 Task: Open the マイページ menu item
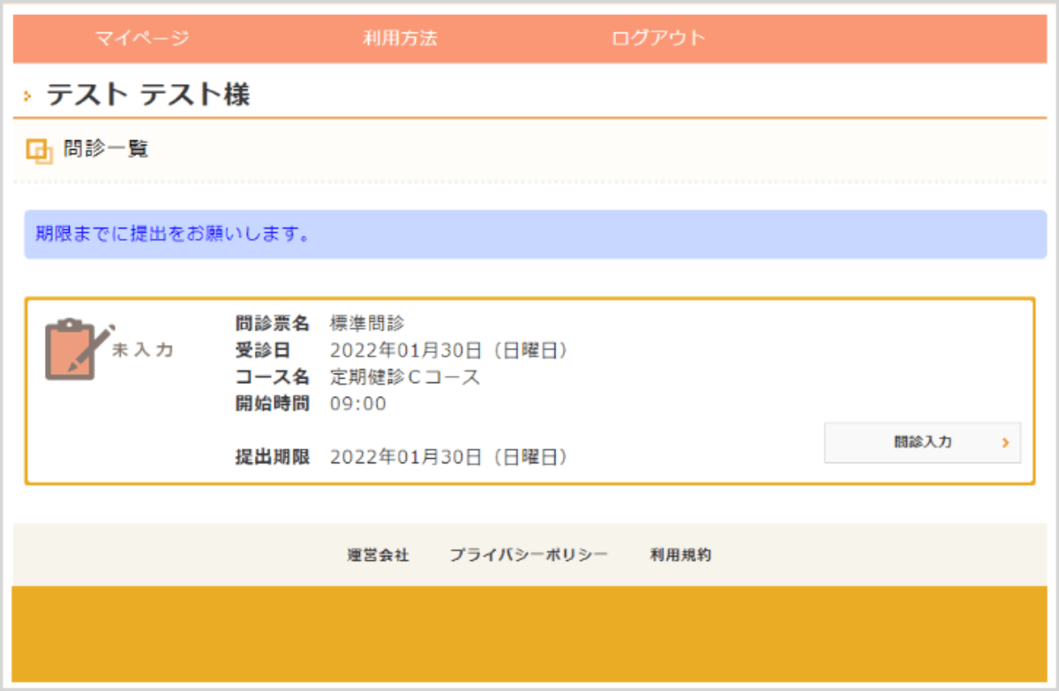(142, 38)
